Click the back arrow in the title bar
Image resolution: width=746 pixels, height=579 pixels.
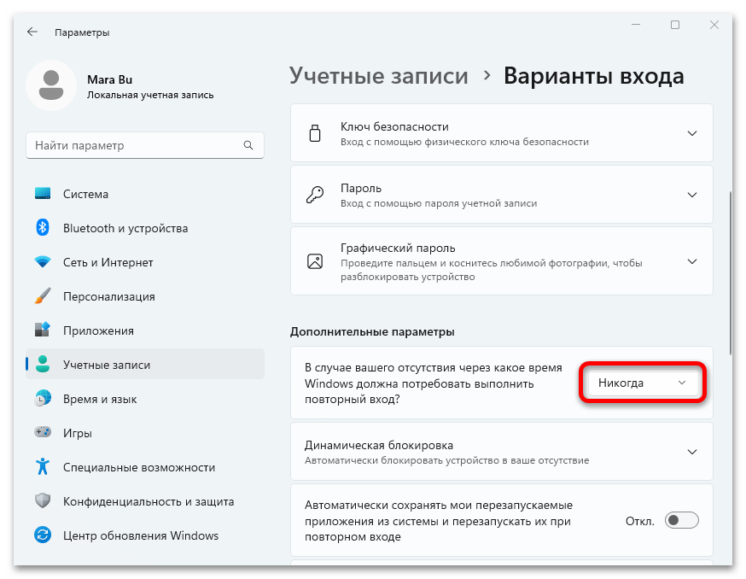tap(32, 32)
